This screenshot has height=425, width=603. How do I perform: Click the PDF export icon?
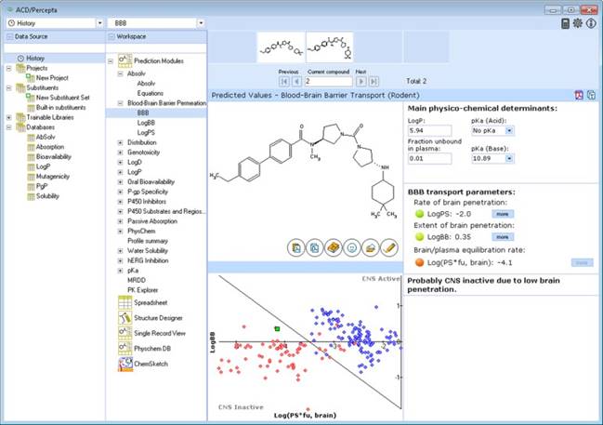tap(578, 95)
